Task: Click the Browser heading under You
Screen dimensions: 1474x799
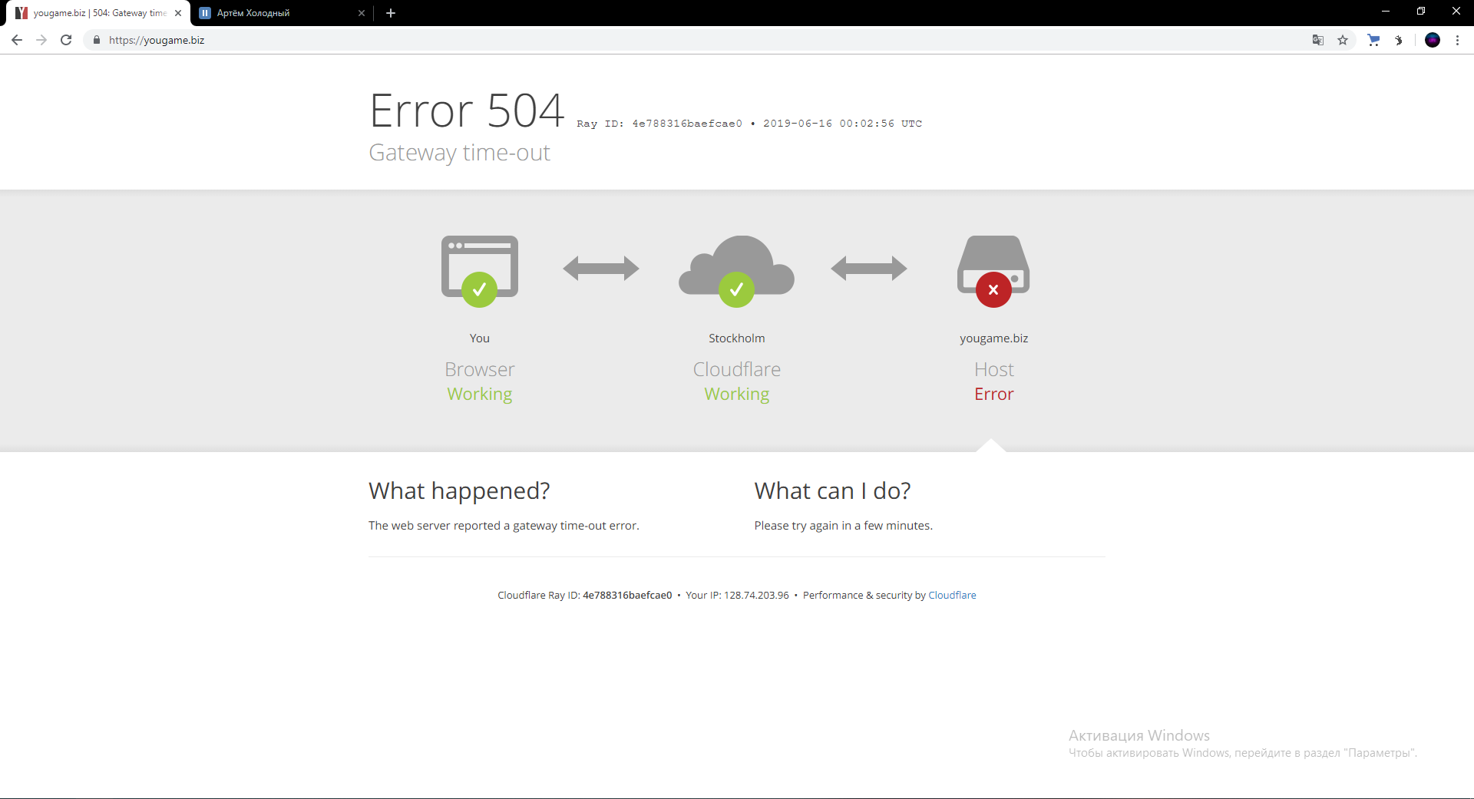Action: 480,369
